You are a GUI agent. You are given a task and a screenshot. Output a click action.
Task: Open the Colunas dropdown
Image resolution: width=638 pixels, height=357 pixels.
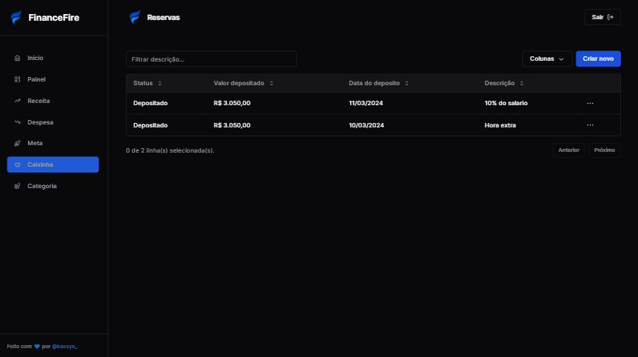tap(547, 59)
